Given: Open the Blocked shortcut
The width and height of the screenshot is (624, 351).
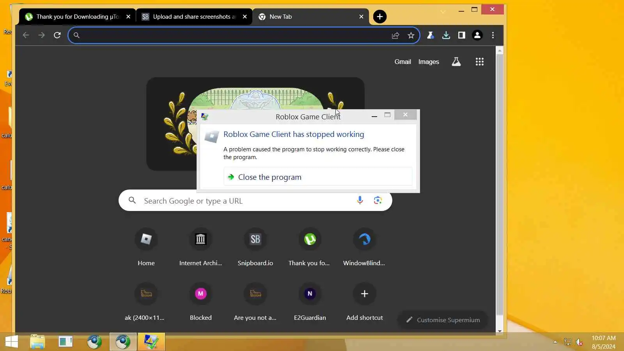Looking at the screenshot, I should [x=200, y=301].
